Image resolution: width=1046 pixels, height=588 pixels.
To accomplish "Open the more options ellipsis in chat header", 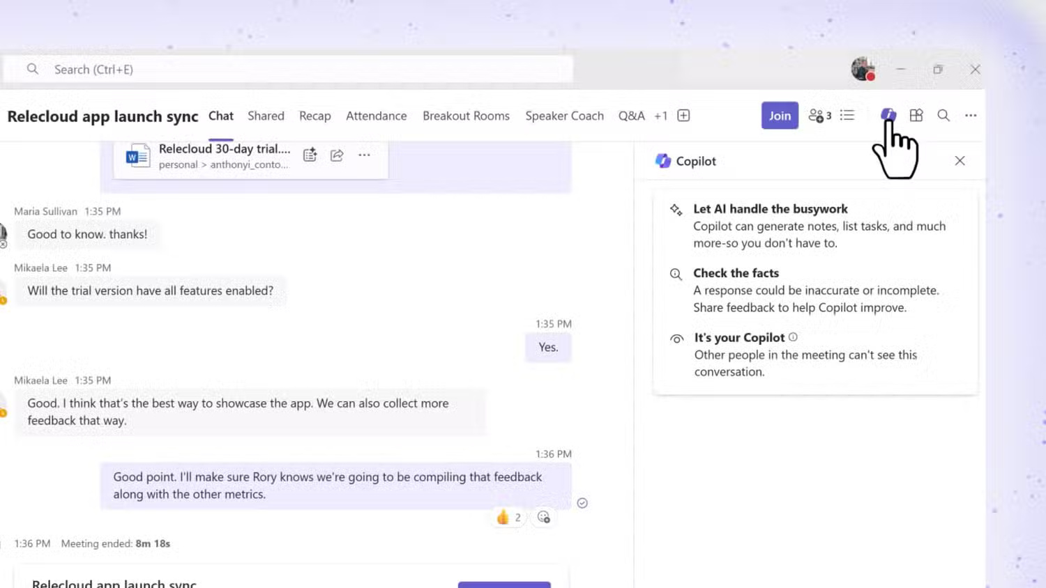I will [x=971, y=116].
